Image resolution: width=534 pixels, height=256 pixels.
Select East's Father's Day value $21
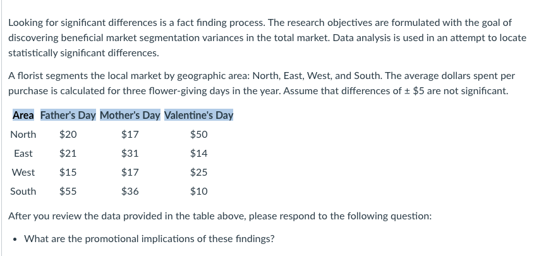pyautogui.click(x=68, y=154)
